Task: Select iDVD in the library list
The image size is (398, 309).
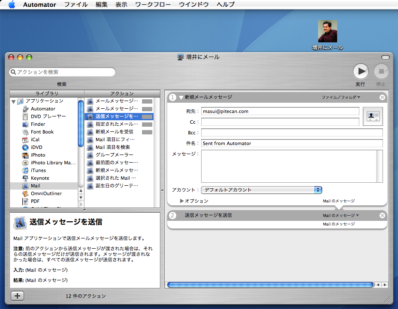Action: tap(43, 147)
